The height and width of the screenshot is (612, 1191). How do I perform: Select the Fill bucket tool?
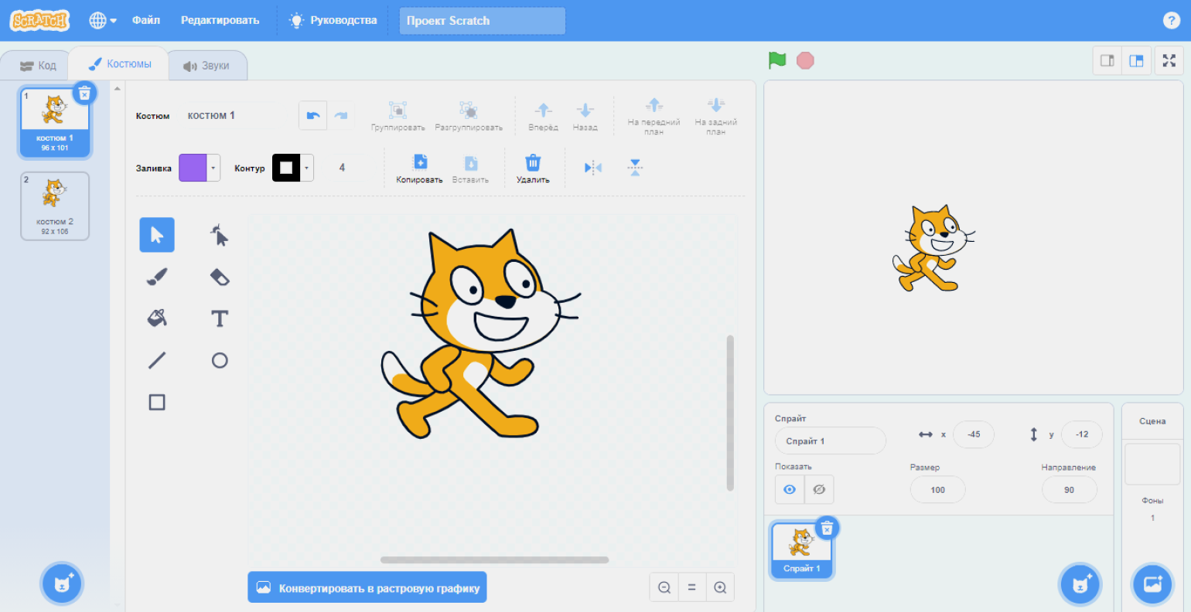pyautogui.click(x=157, y=318)
